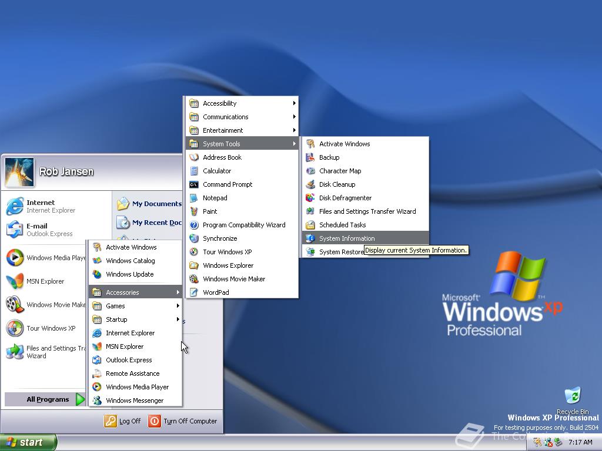602x451 pixels.
Task: Select Windows Movie Maker in Accessories menu
Action: [x=242, y=279]
